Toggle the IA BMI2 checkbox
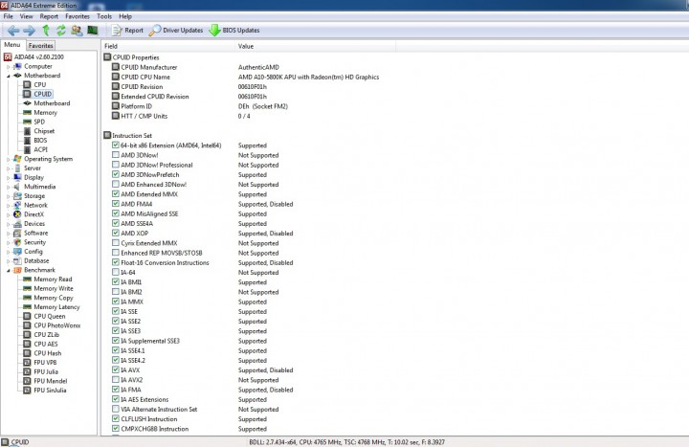This screenshot has width=689, height=447. click(x=116, y=291)
